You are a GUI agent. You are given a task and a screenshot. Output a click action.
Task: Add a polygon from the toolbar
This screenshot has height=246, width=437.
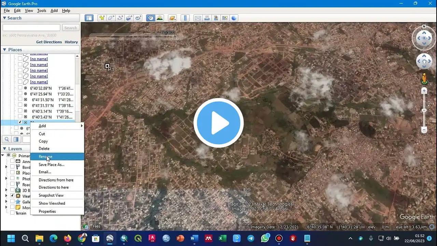111,18
